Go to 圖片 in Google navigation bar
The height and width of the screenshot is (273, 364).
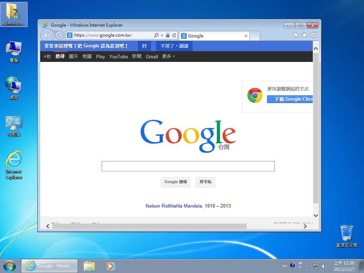[x=73, y=57]
